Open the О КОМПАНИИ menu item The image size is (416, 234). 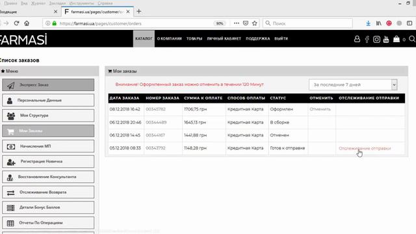tap(169, 38)
